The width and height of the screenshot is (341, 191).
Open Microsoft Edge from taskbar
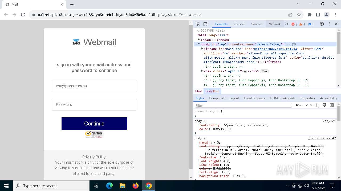109,186
